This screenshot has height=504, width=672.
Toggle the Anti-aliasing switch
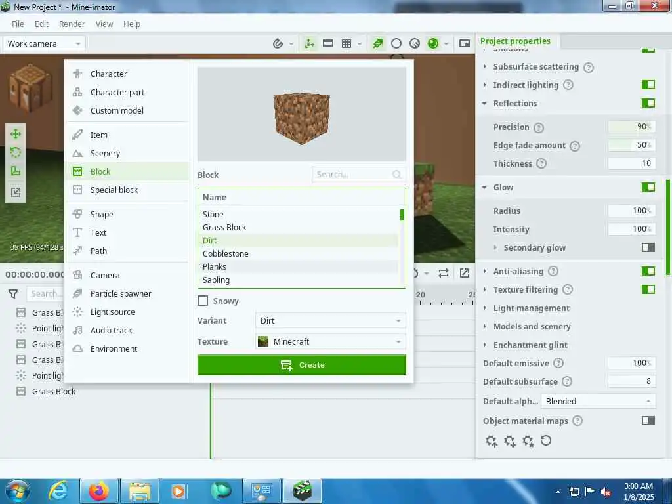[x=648, y=271]
